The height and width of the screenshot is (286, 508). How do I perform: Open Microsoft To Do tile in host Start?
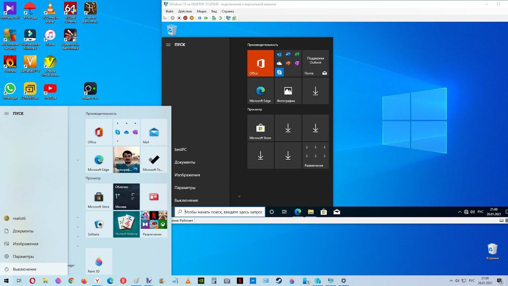click(154, 160)
